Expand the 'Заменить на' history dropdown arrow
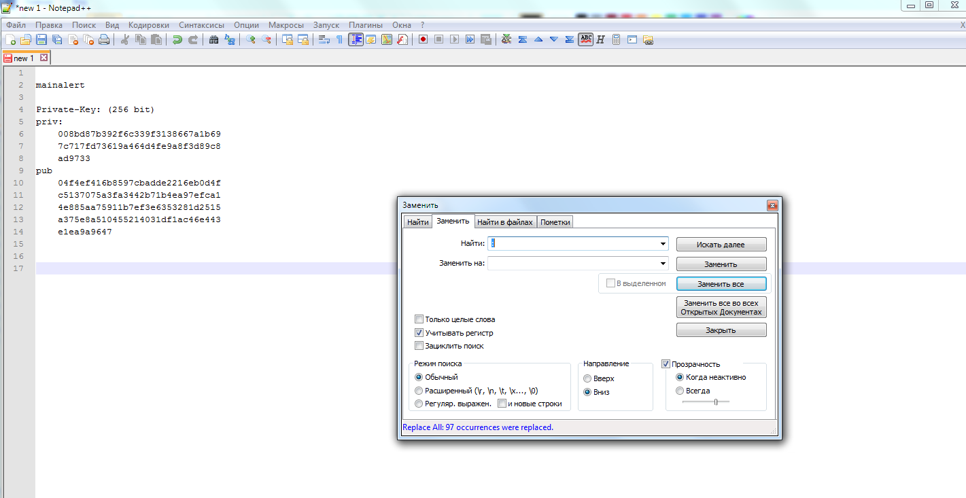 click(662, 264)
